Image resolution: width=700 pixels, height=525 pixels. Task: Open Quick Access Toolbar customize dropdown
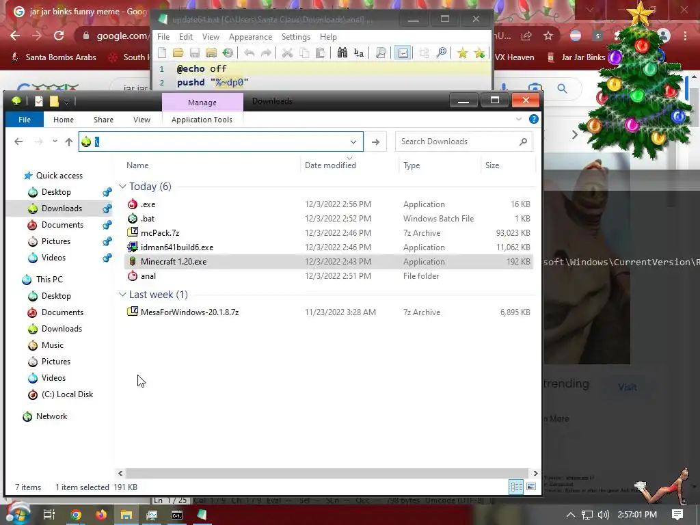click(66, 102)
